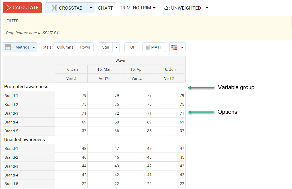Toggle Rows totals
Image resolution: width=292 pixels, height=189 pixels.
[85, 47]
